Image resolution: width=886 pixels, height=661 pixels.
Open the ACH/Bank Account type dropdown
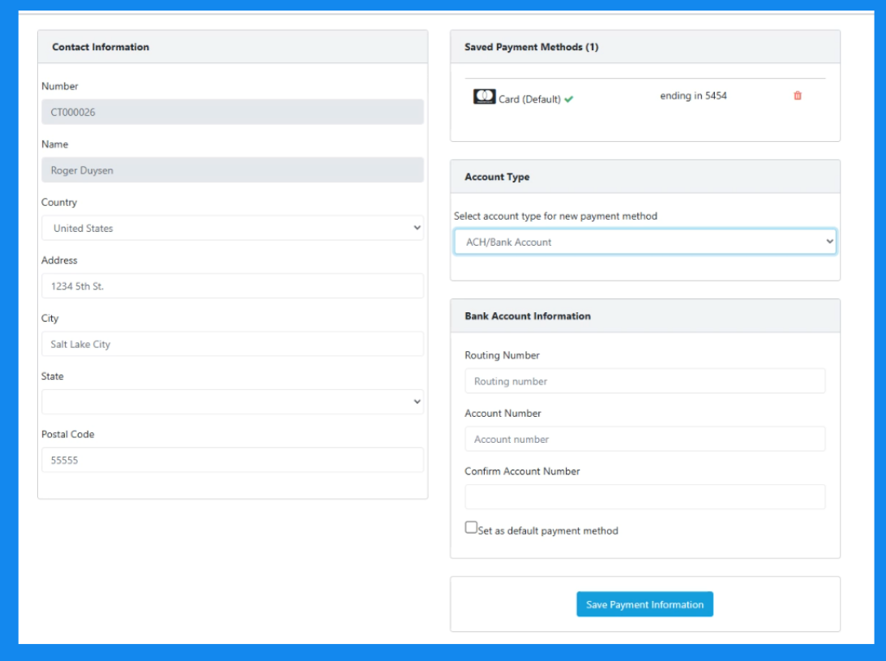click(x=644, y=242)
